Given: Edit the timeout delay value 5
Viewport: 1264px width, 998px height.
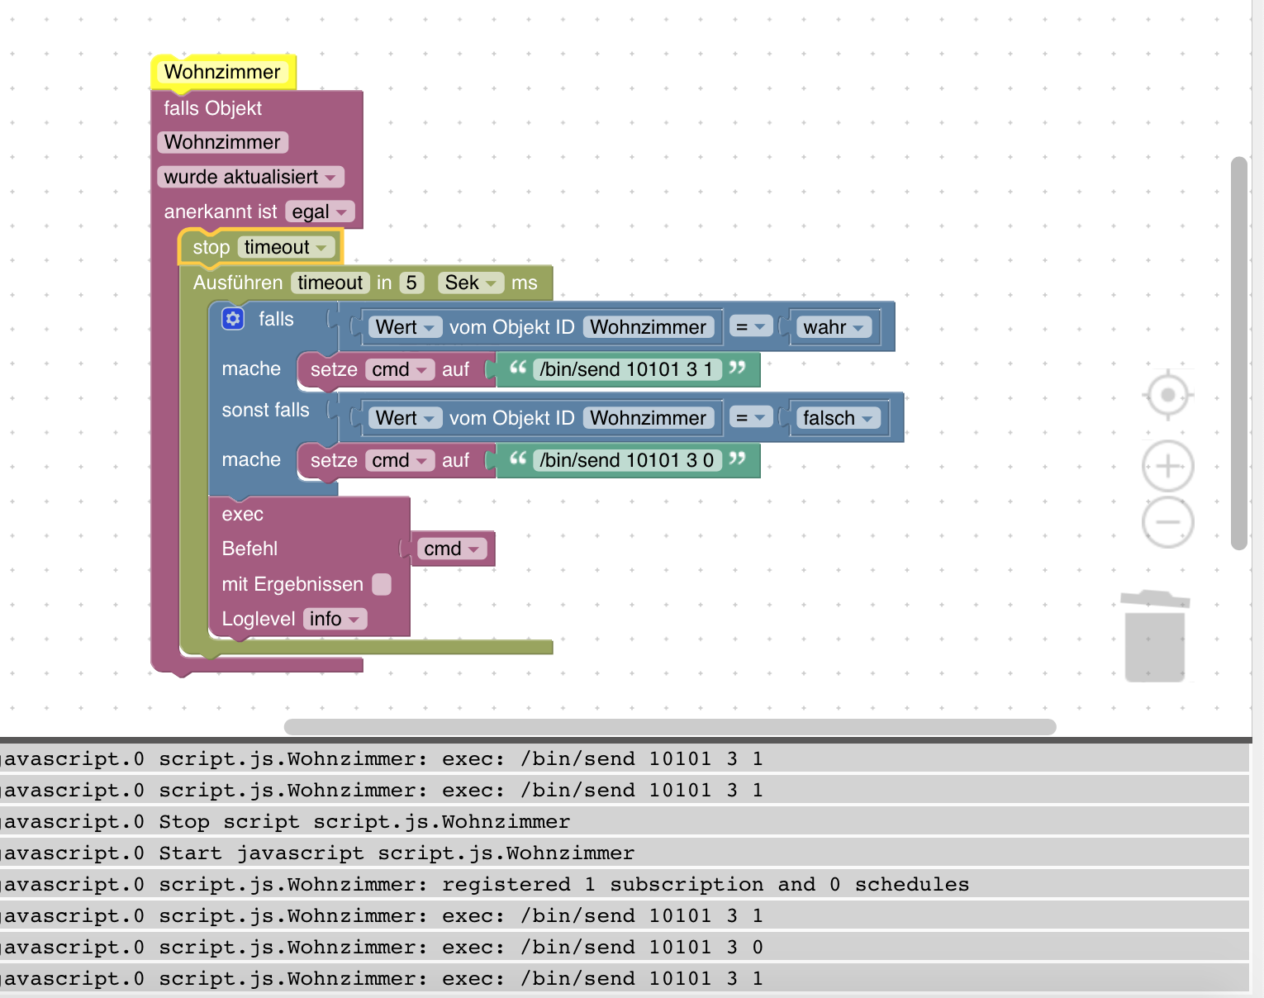Looking at the screenshot, I should pyautogui.click(x=411, y=283).
